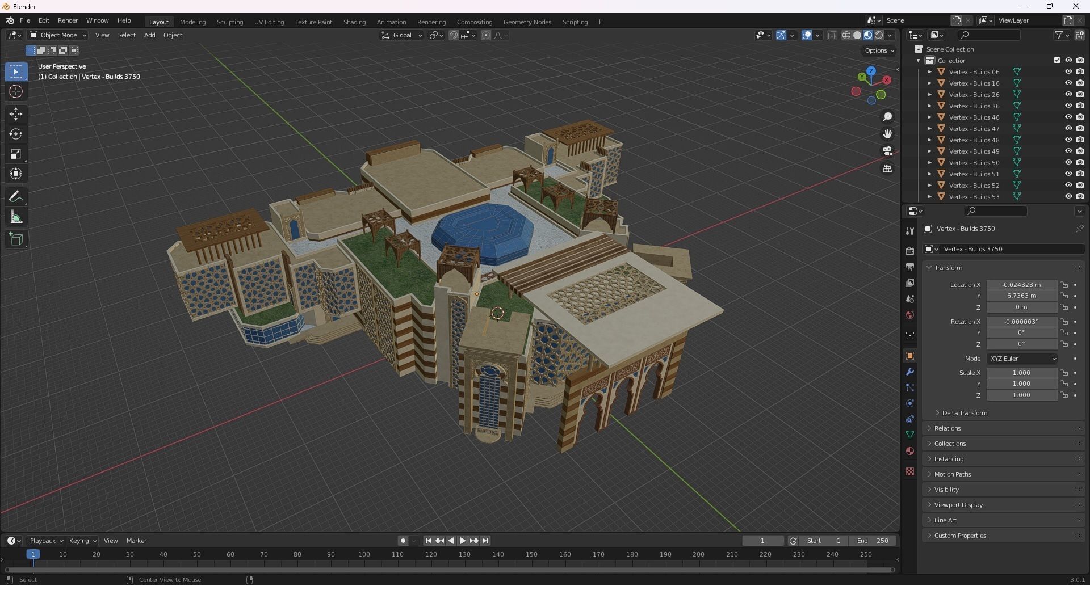Toggle X-ray display mode
The width and height of the screenshot is (1090, 590).
(832, 35)
